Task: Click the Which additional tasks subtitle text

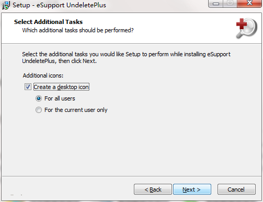Action: pyautogui.click(x=78, y=30)
